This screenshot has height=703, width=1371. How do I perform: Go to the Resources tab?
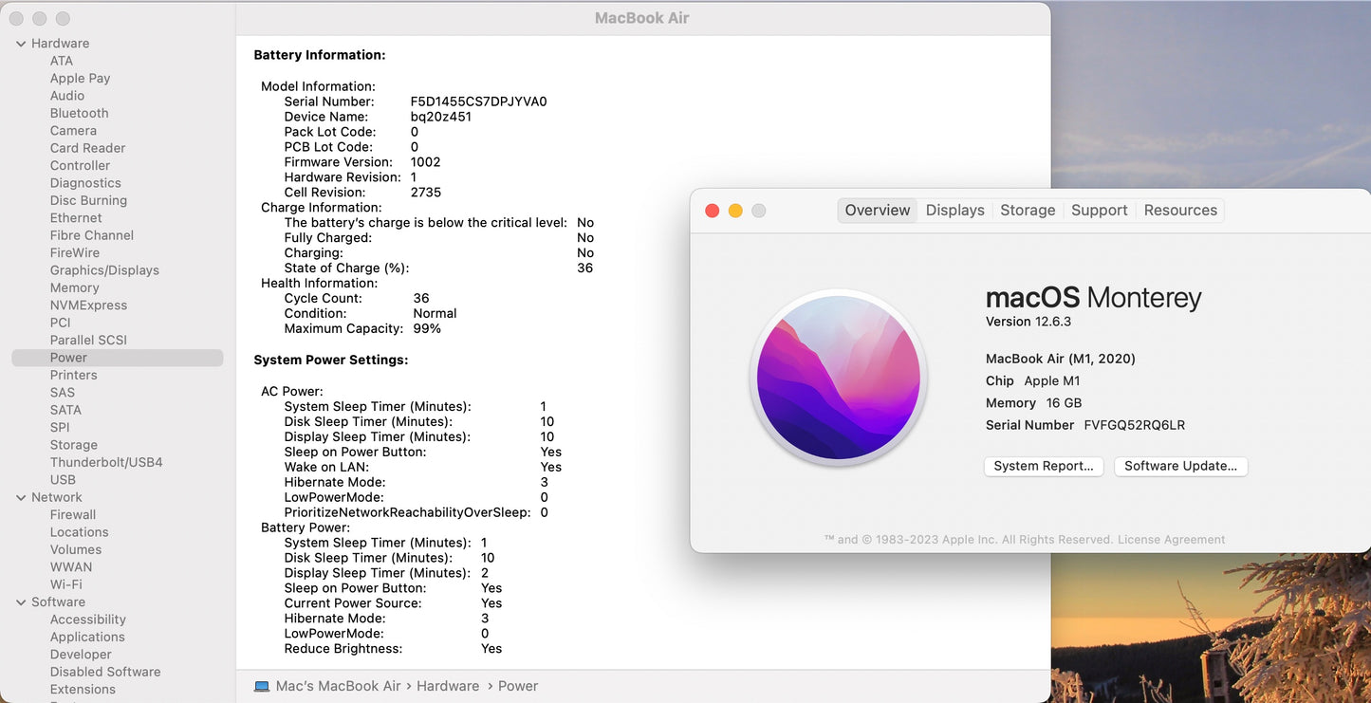coord(1179,211)
